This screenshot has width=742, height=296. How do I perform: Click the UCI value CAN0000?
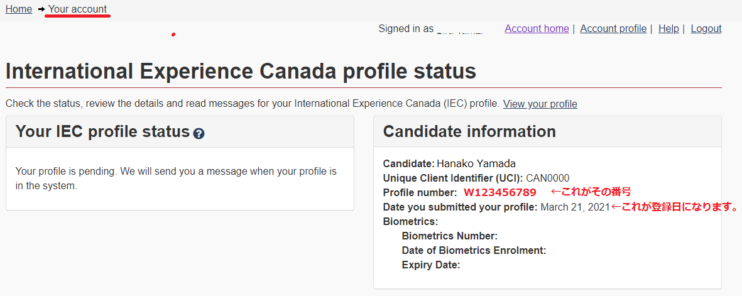547,178
